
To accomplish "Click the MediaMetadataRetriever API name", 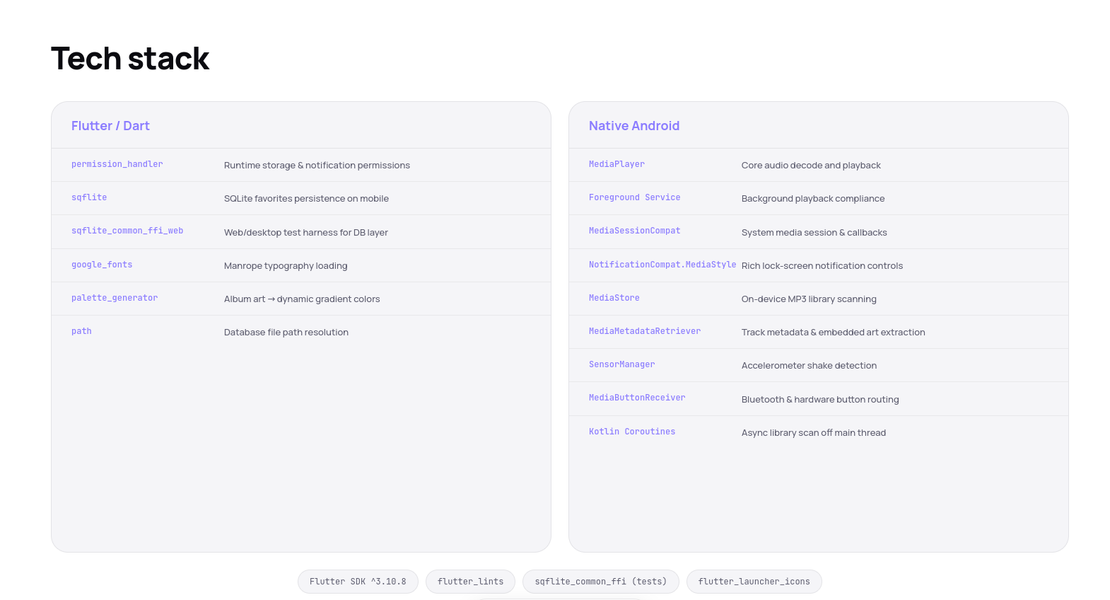I will tap(645, 331).
